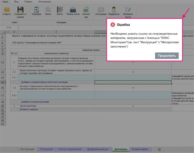Open the Файл menu
194x153 pixels.
point(5,2)
